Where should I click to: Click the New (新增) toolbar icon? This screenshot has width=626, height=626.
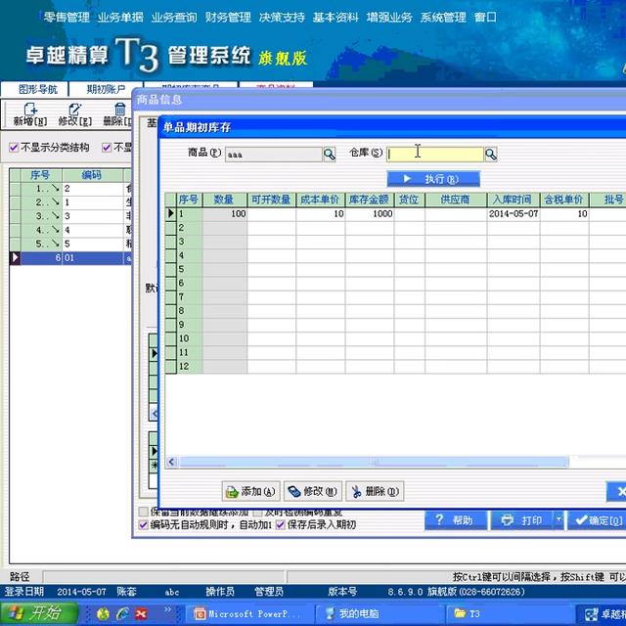(x=30, y=114)
